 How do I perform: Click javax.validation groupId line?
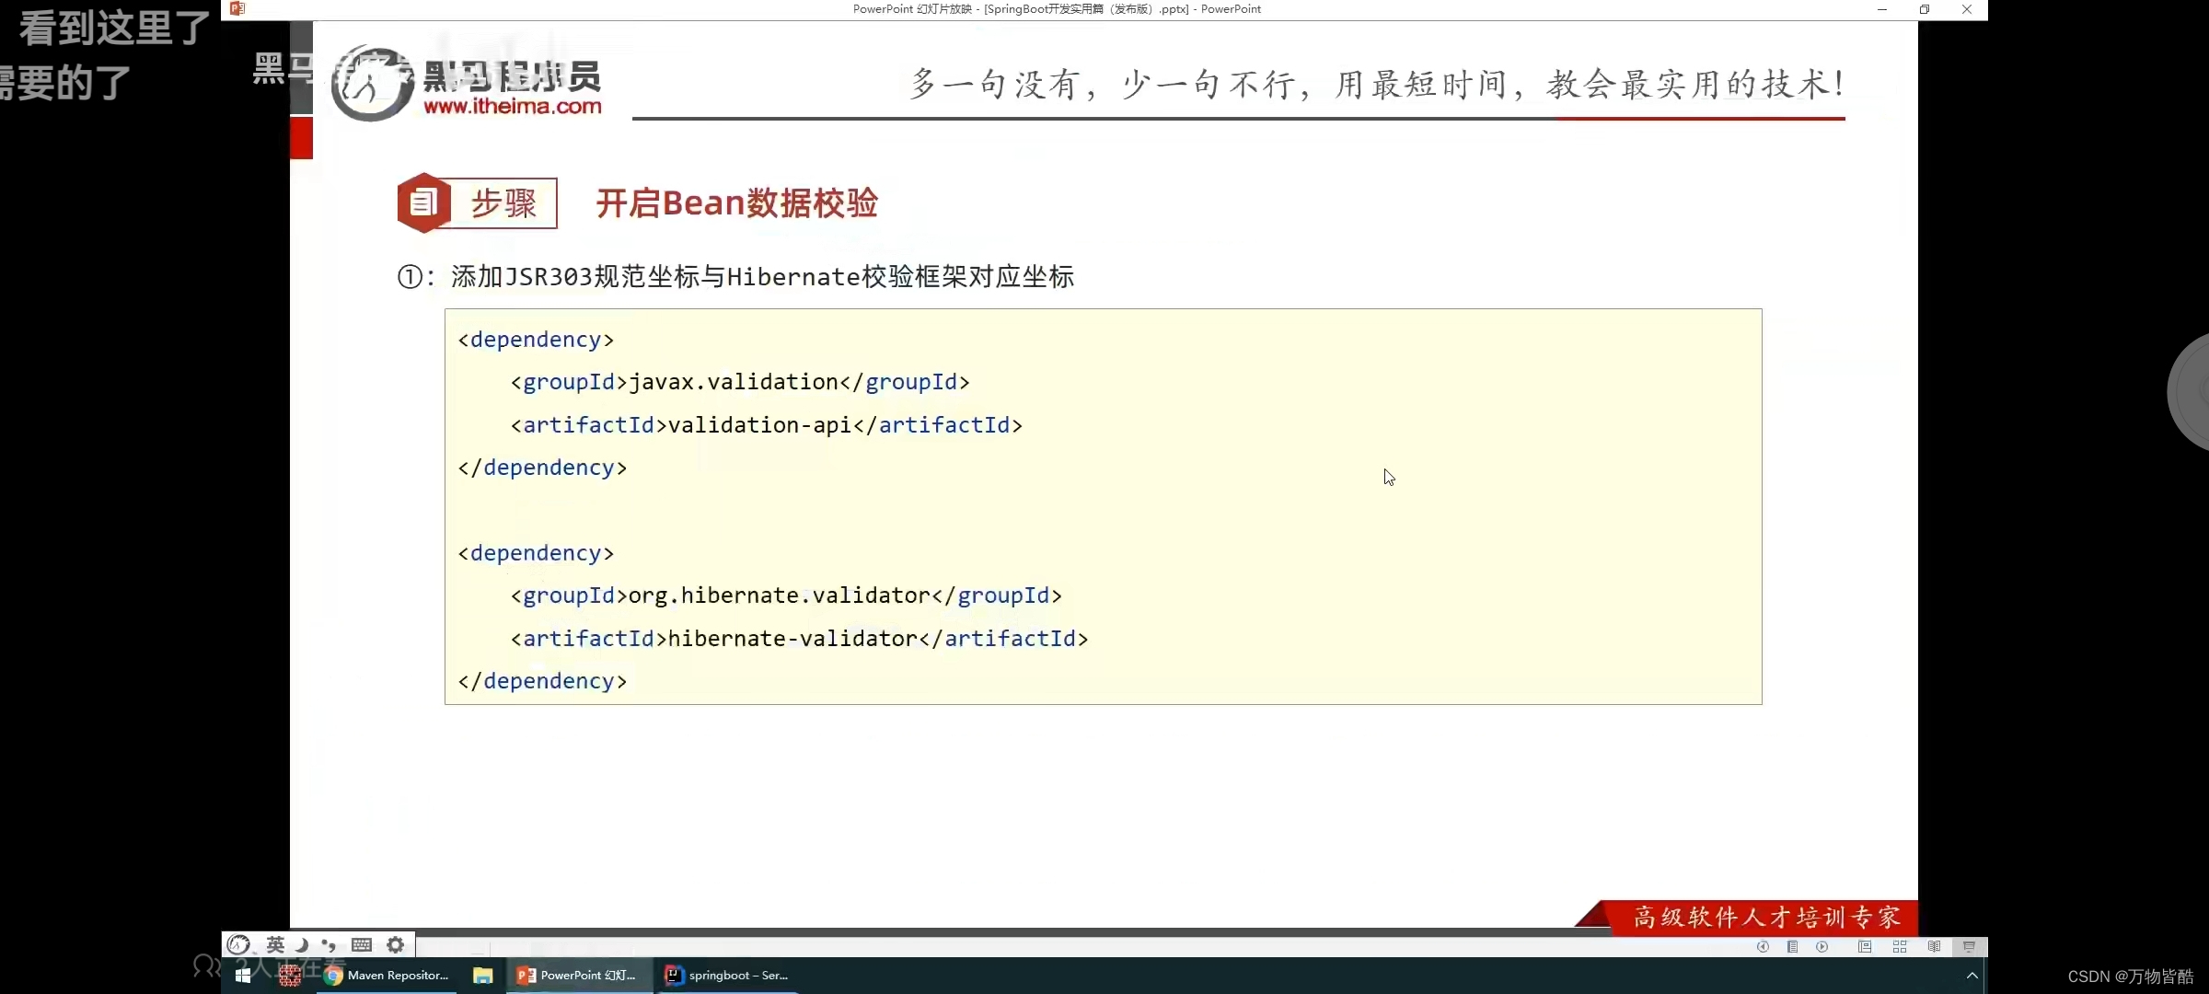pyautogui.click(x=740, y=382)
